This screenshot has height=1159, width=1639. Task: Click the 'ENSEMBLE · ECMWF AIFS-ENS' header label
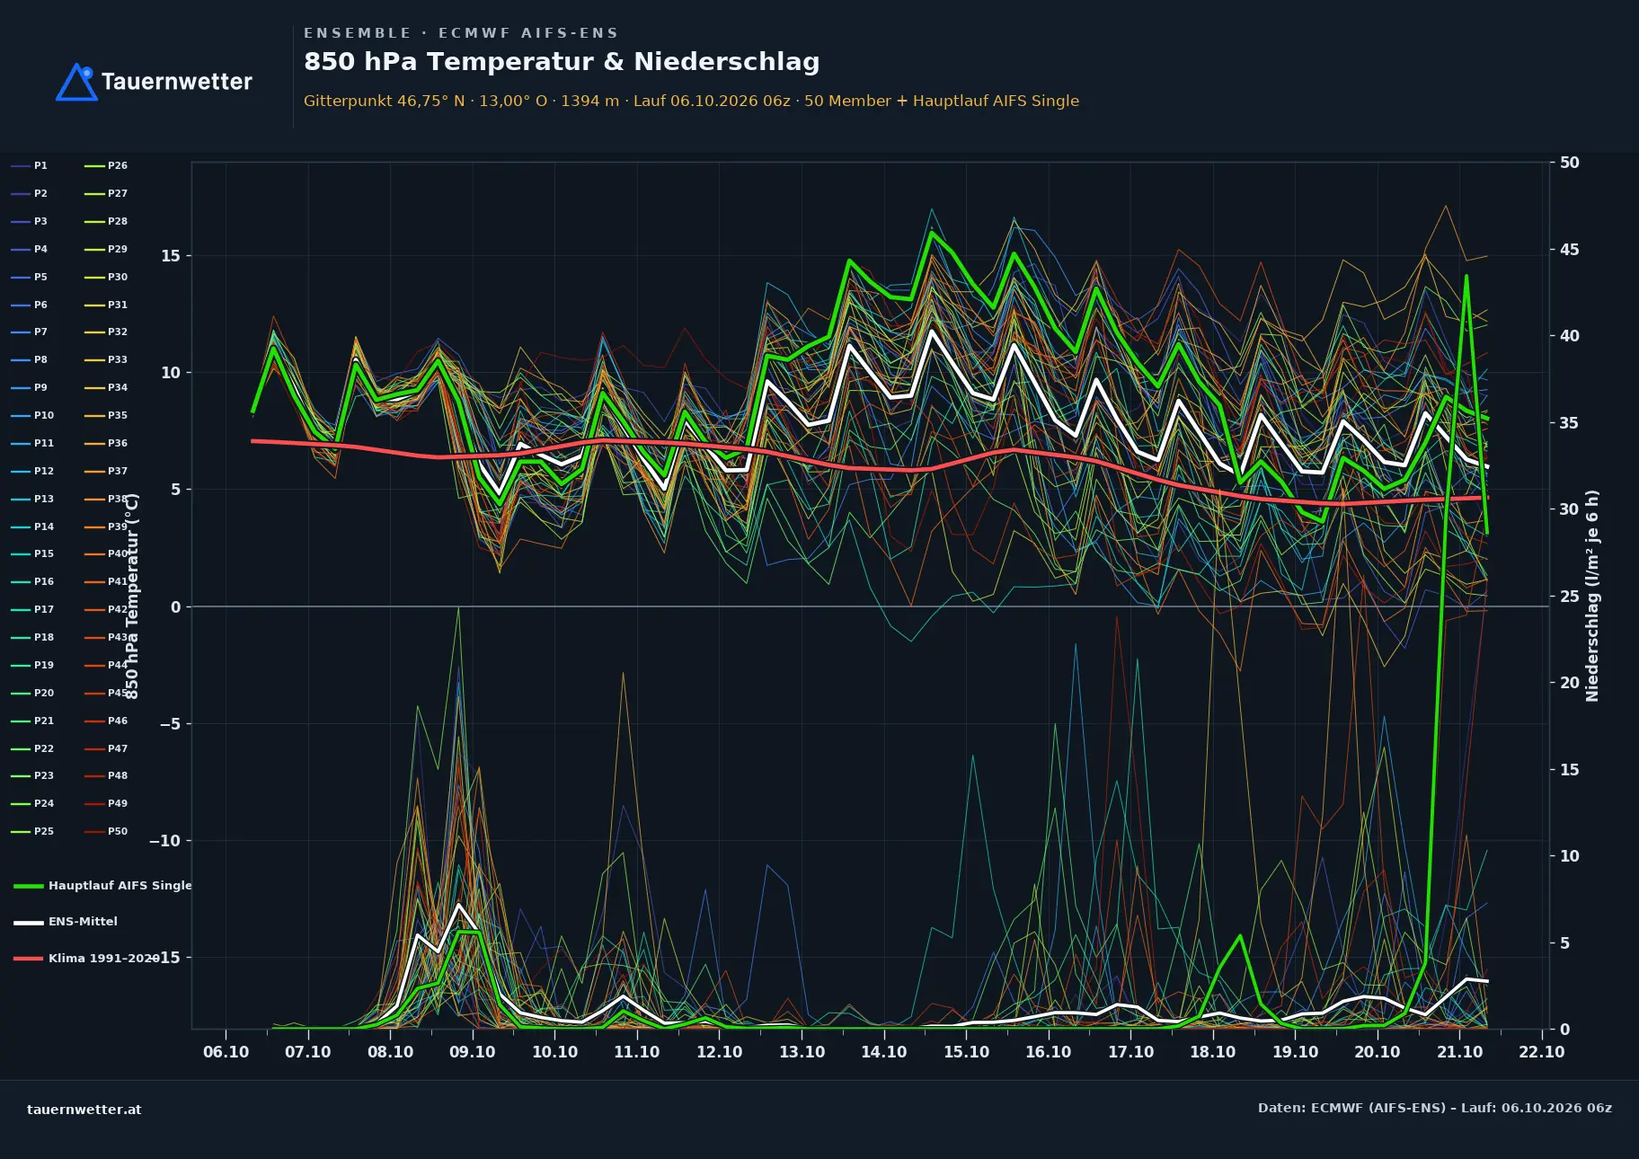tap(461, 33)
